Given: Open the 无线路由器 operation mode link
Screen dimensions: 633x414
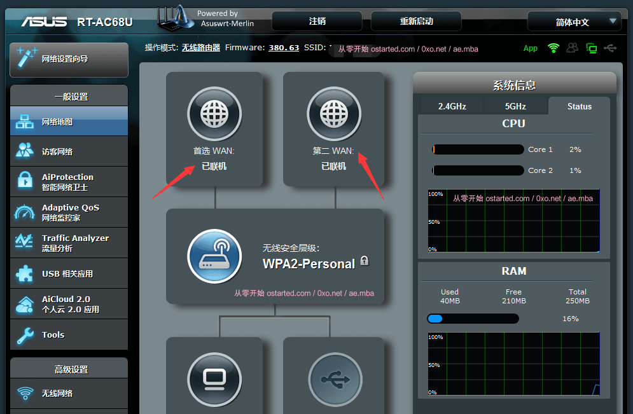Looking at the screenshot, I should [x=200, y=48].
